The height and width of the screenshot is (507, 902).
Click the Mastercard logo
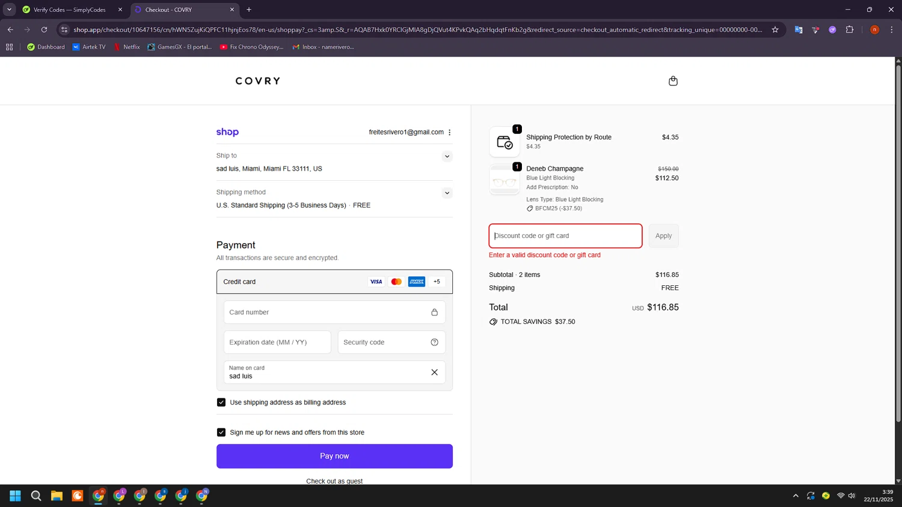click(x=396, y=282)
